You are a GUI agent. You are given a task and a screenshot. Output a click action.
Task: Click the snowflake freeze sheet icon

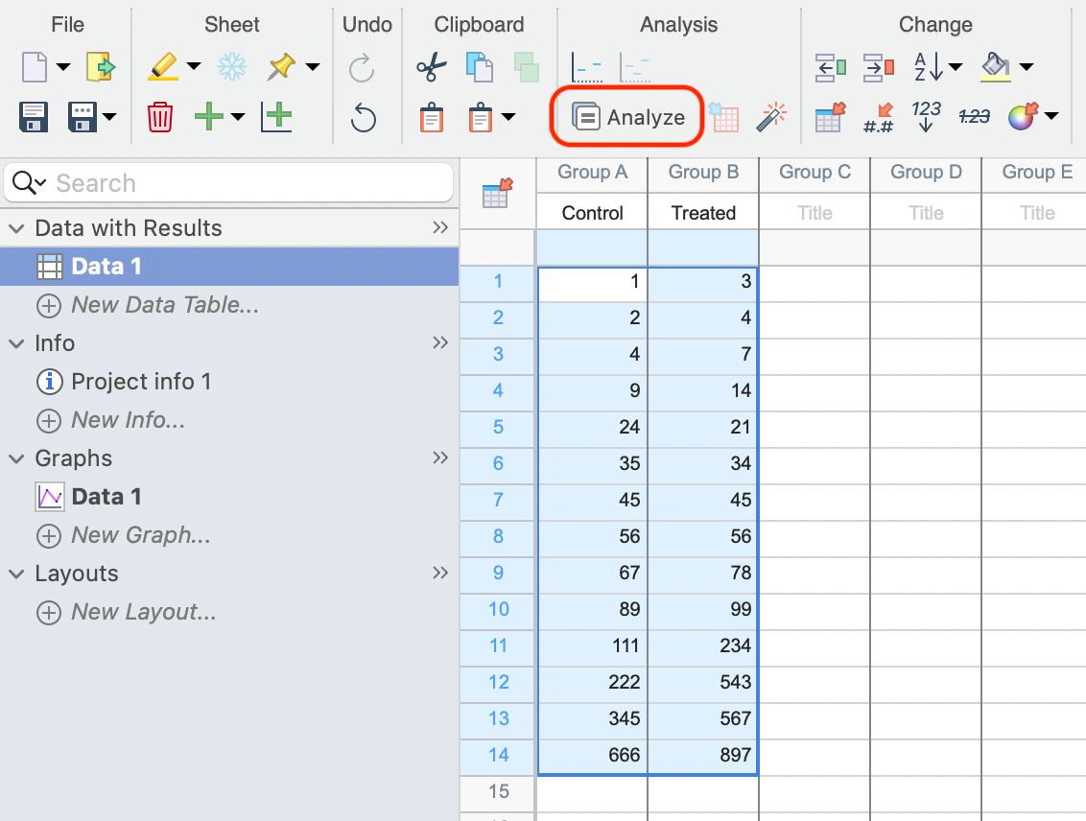click(x=231, y=67)
